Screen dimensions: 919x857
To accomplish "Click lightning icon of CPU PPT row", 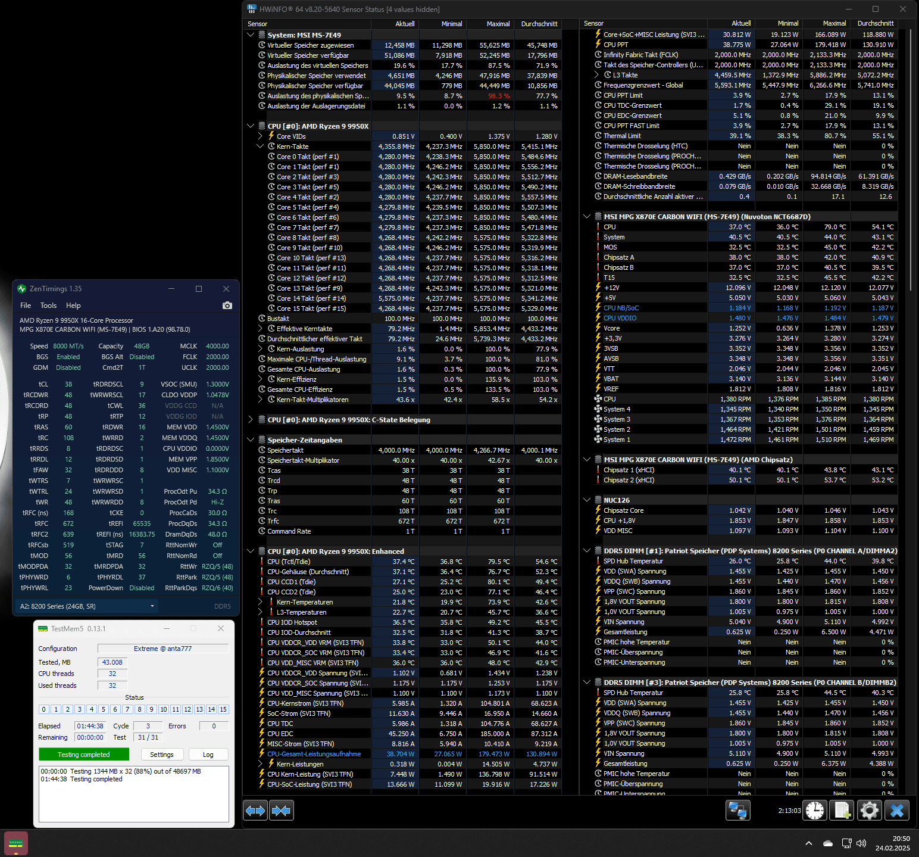I will [x=598, y=45].
